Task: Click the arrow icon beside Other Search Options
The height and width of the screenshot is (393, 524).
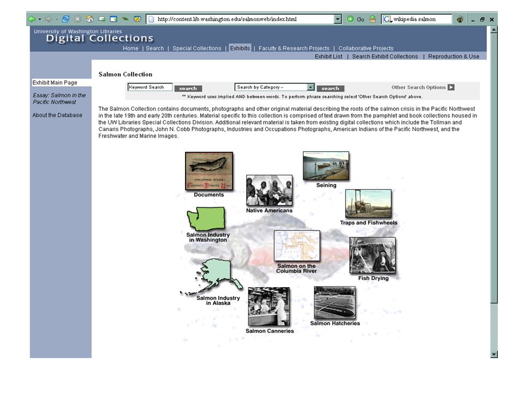Action: pyautogui.click(x=451, y=87)
